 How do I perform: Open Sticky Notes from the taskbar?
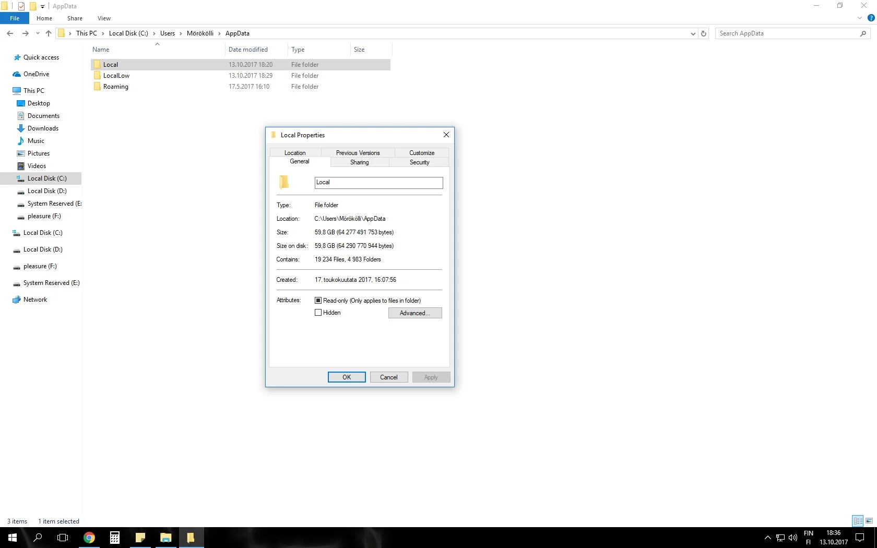pos(140,538)
